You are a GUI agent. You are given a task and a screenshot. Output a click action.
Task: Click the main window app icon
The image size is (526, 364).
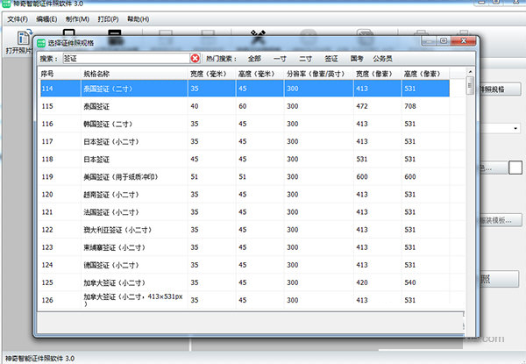coord(9,5)
